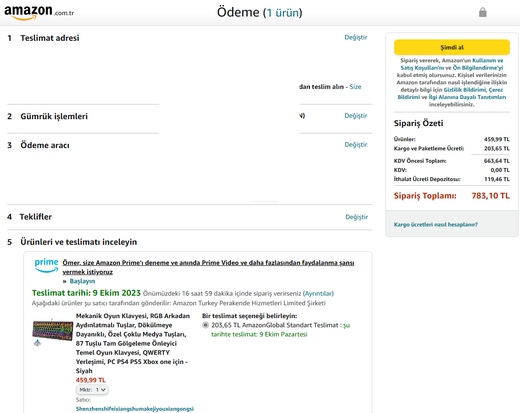Change the Teslimat adresi via Değiştir
This screenshot has width=520, height=413.
[x=356, y=37]
